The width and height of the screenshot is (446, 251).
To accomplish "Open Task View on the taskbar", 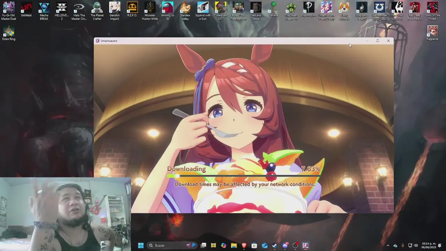I will 203,245.
